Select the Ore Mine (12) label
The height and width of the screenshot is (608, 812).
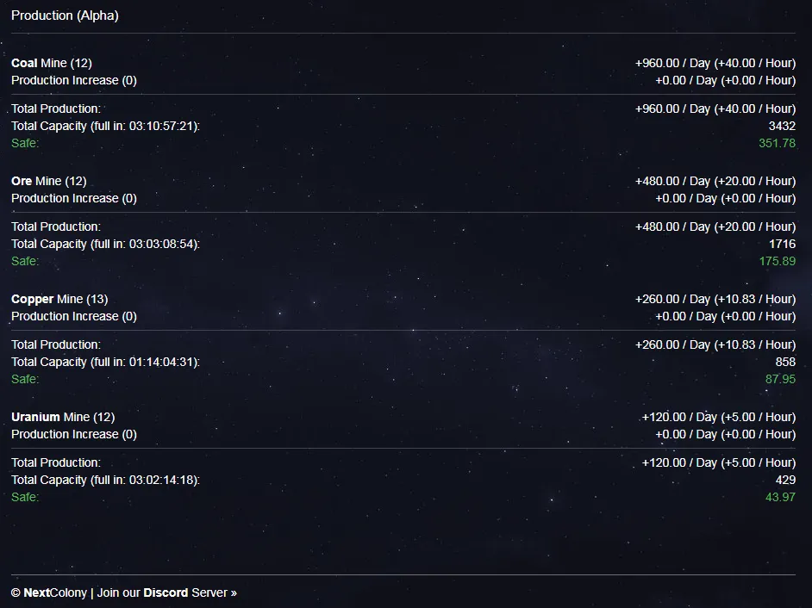coord(48,181)
